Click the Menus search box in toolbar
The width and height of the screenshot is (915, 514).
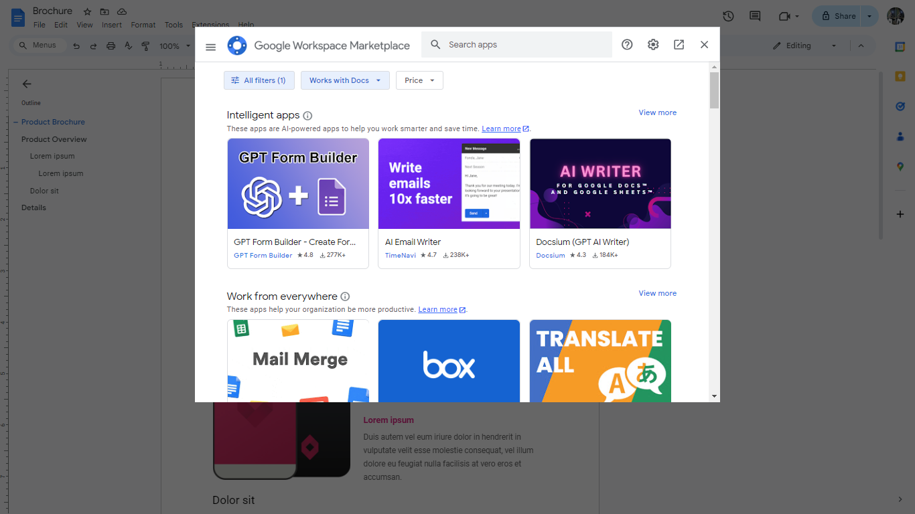click(40, 46)
